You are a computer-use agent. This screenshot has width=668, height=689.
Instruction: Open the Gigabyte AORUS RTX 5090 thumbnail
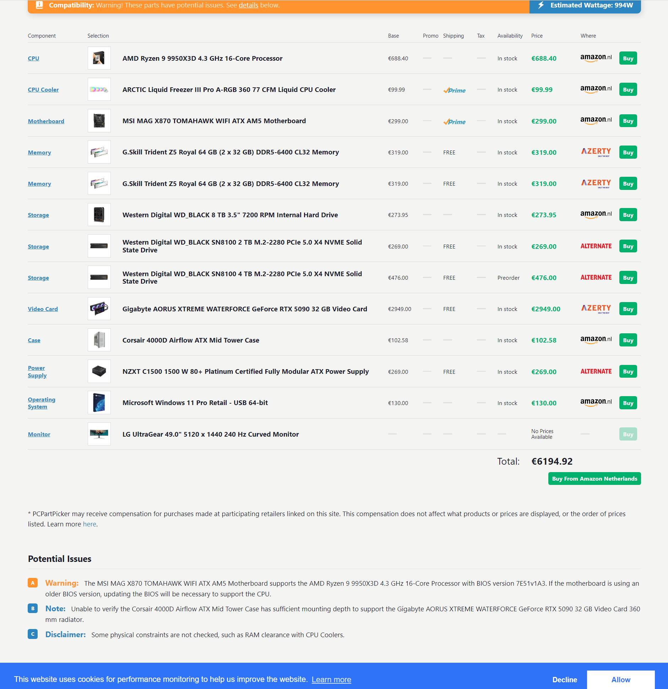[99, 309]
